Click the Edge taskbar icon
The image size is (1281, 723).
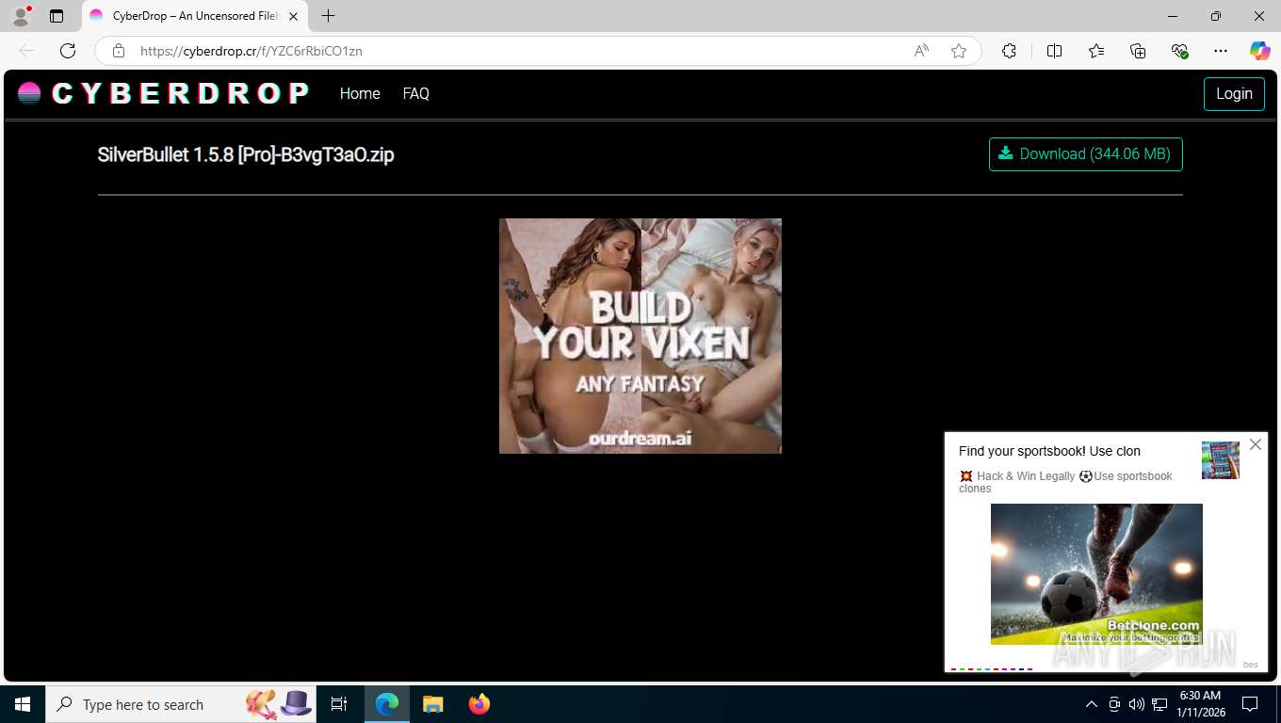(x=387, y=704)
